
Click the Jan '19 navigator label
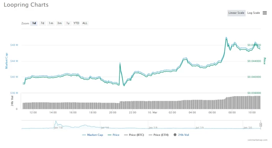(x=153, y=128)
